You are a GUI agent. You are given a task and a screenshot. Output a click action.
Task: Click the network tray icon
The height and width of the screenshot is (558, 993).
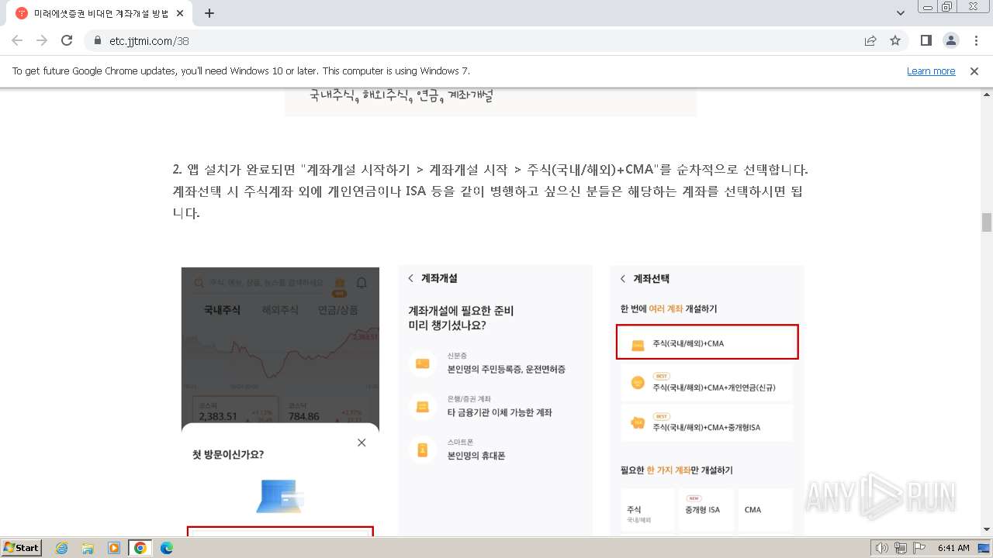pos(900,548)
